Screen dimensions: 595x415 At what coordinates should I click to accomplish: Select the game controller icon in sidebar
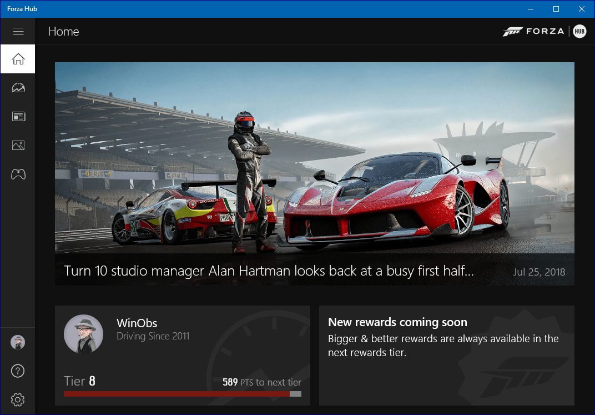18,174
